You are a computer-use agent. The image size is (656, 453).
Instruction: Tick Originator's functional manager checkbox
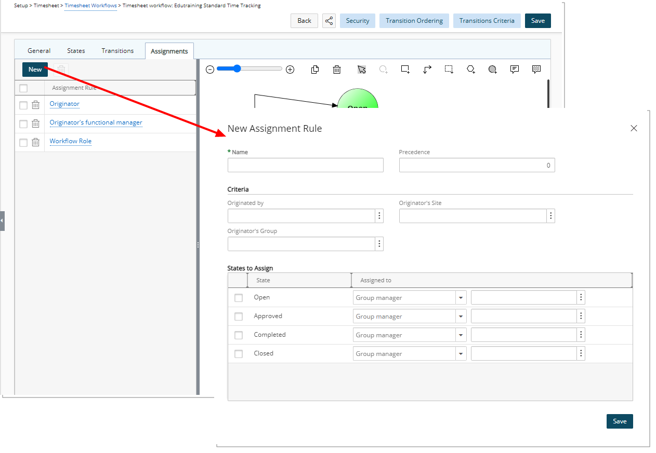click(x=23, y=124)
